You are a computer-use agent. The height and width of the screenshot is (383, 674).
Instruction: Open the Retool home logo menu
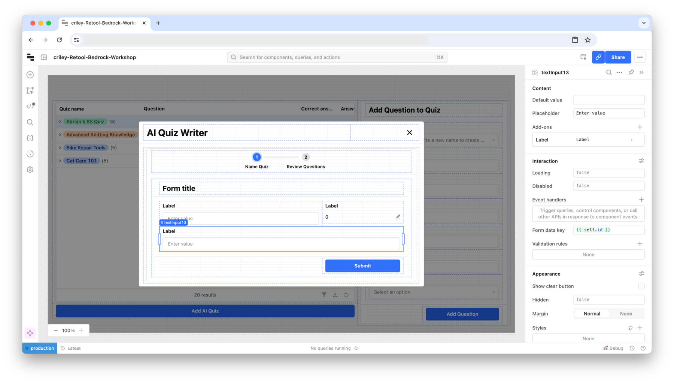(x=30, y=57)
